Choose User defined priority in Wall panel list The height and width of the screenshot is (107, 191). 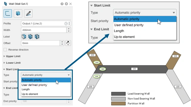[46, 85]
